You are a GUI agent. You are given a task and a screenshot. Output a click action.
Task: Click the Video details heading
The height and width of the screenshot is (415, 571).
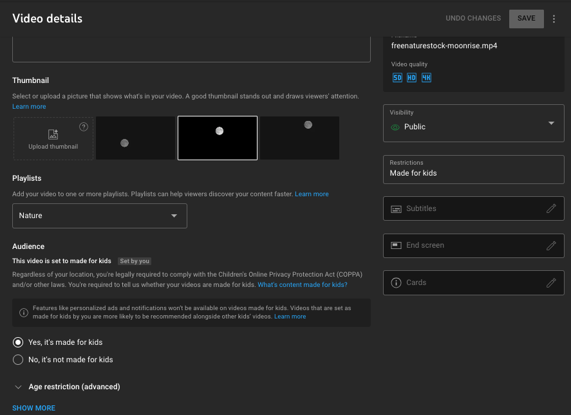pyautogui.click(x=48, y=19)
